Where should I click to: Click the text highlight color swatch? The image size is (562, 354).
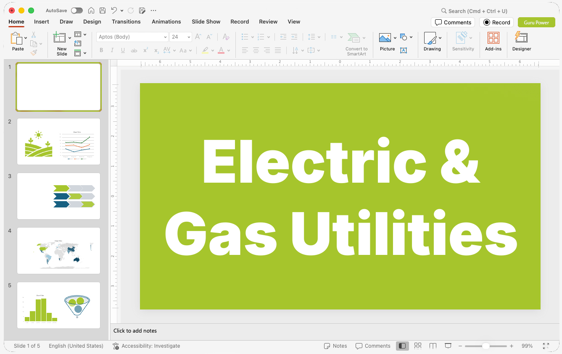(x=205, y=50)
